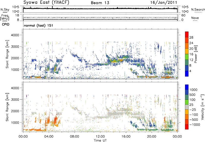Click the "4000" tick of the power panel
Screen dimensions: 205x142
tap(15, 35)
